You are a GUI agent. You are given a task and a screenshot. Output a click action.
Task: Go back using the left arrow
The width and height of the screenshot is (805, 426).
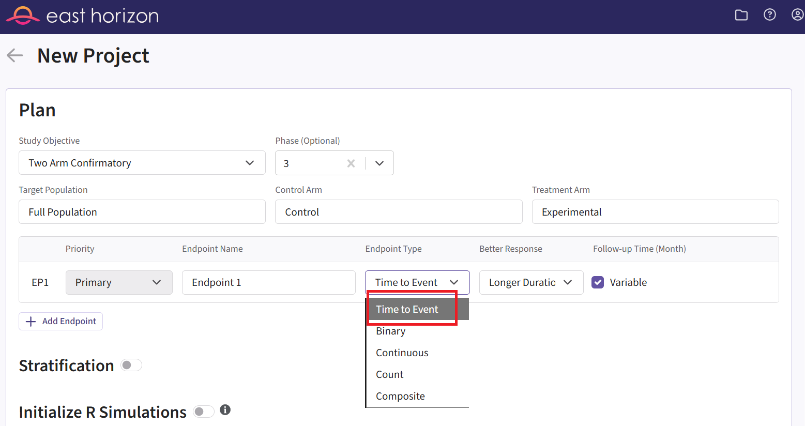(15, 55)
